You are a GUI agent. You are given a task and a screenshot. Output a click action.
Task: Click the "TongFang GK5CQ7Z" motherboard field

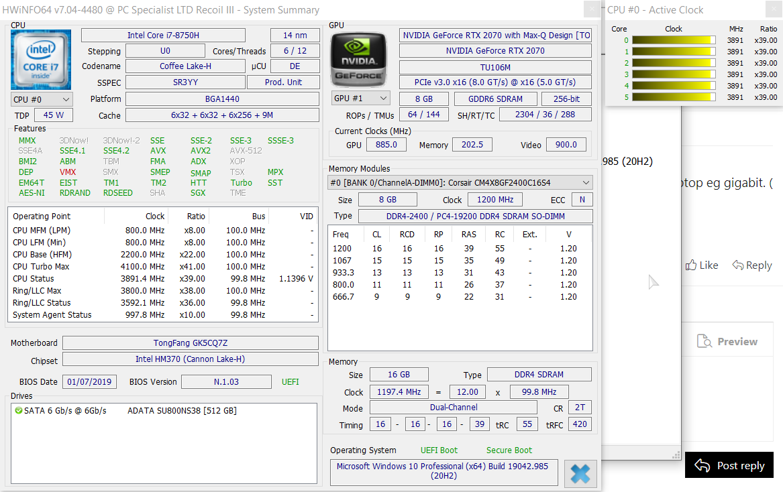[x=191, y=343]
